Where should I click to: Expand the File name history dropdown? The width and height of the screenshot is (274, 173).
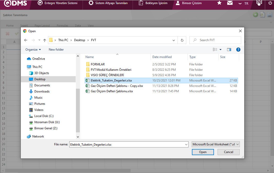coord(186,144)
